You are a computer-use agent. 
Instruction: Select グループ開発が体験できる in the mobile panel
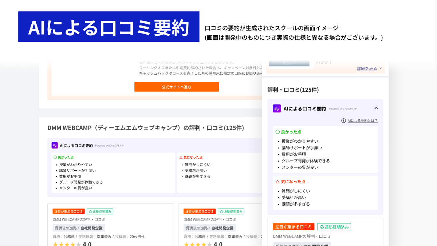pyautogui.click(x=306, y=161)
